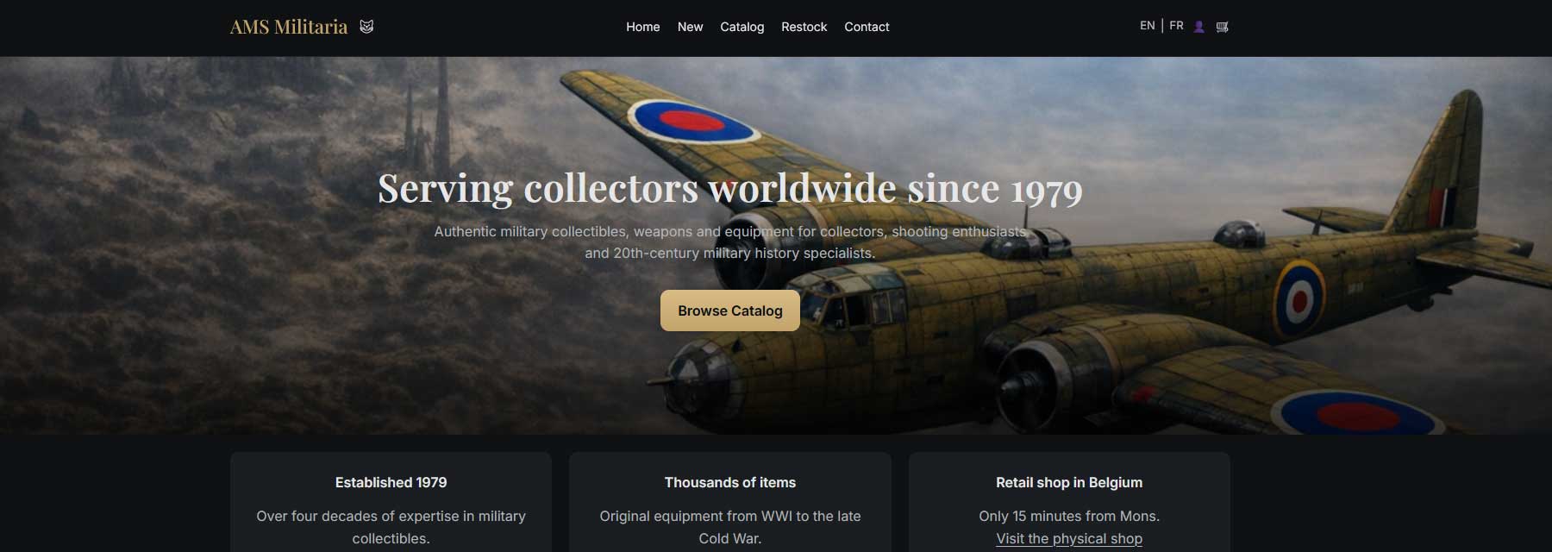Go to the Home menu item
Viewport: 1552px width, 552px height.
(x=642, y=27)
